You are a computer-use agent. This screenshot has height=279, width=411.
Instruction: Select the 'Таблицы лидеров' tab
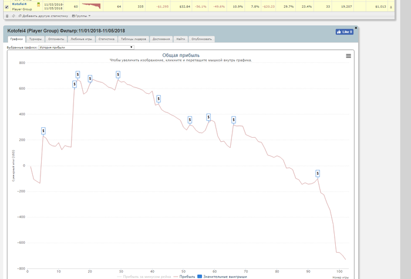tap(133, 39)
